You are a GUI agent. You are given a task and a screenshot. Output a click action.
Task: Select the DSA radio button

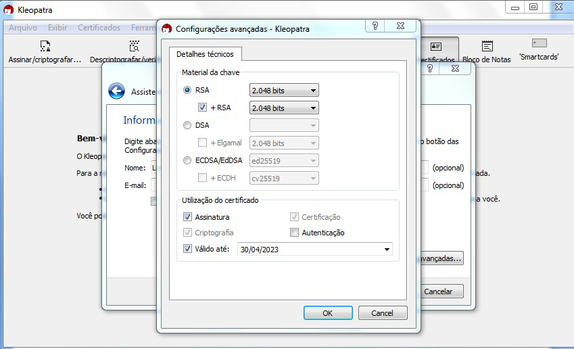point(187,125)
